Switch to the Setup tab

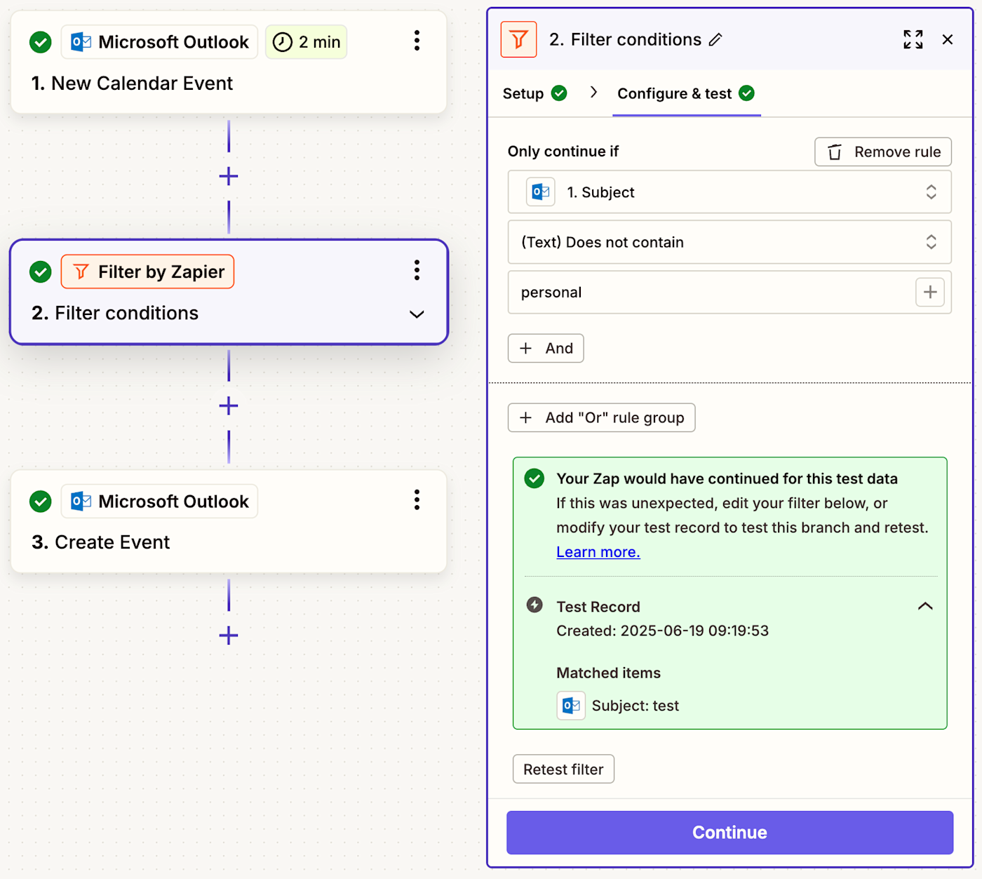(534, 93)
